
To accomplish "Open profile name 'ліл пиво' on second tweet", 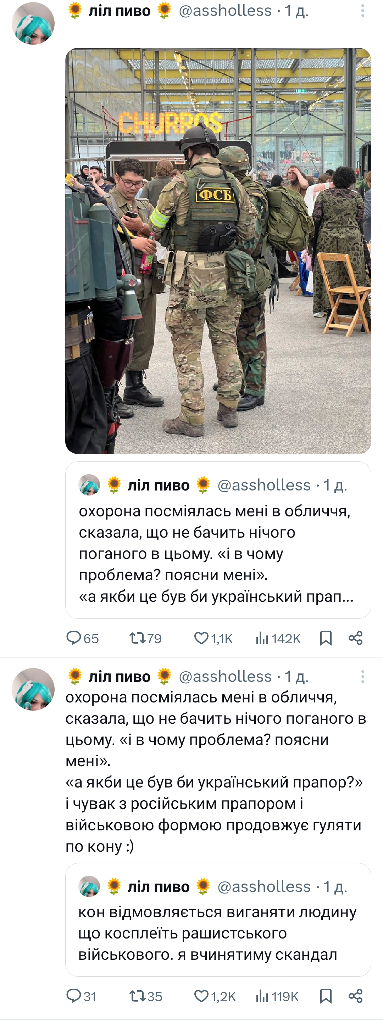I will point(120,676).
